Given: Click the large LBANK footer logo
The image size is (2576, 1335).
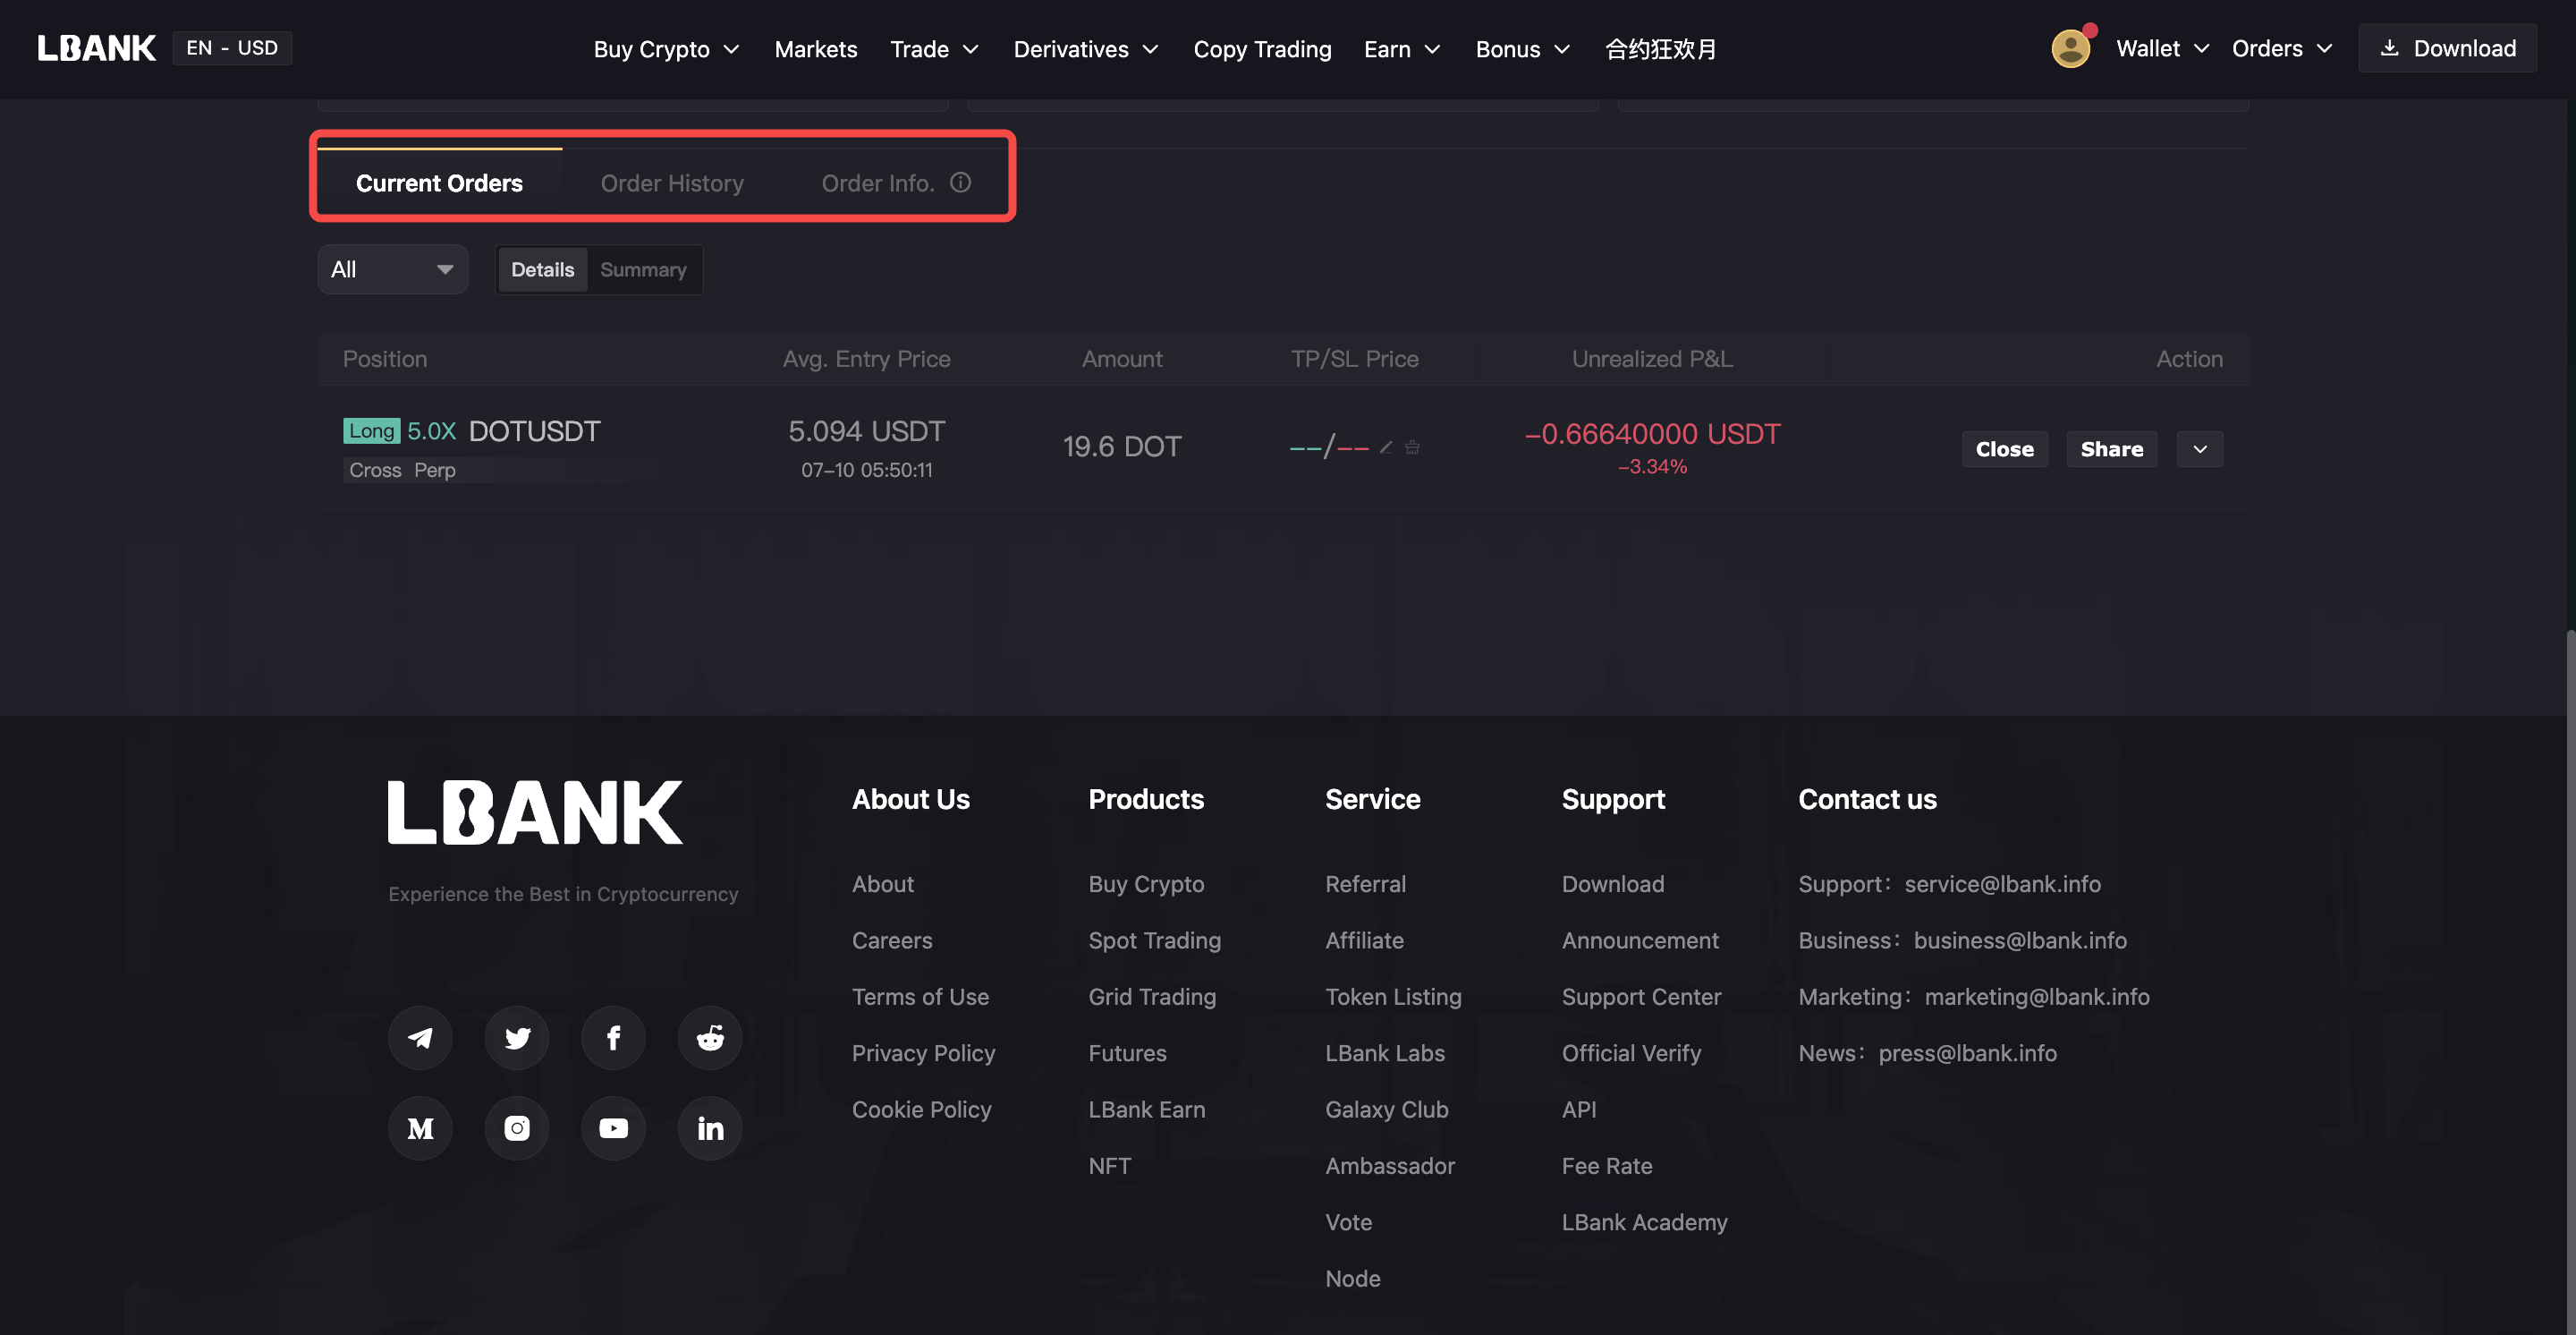Looking at the screenshot, I should pos(535,812).
